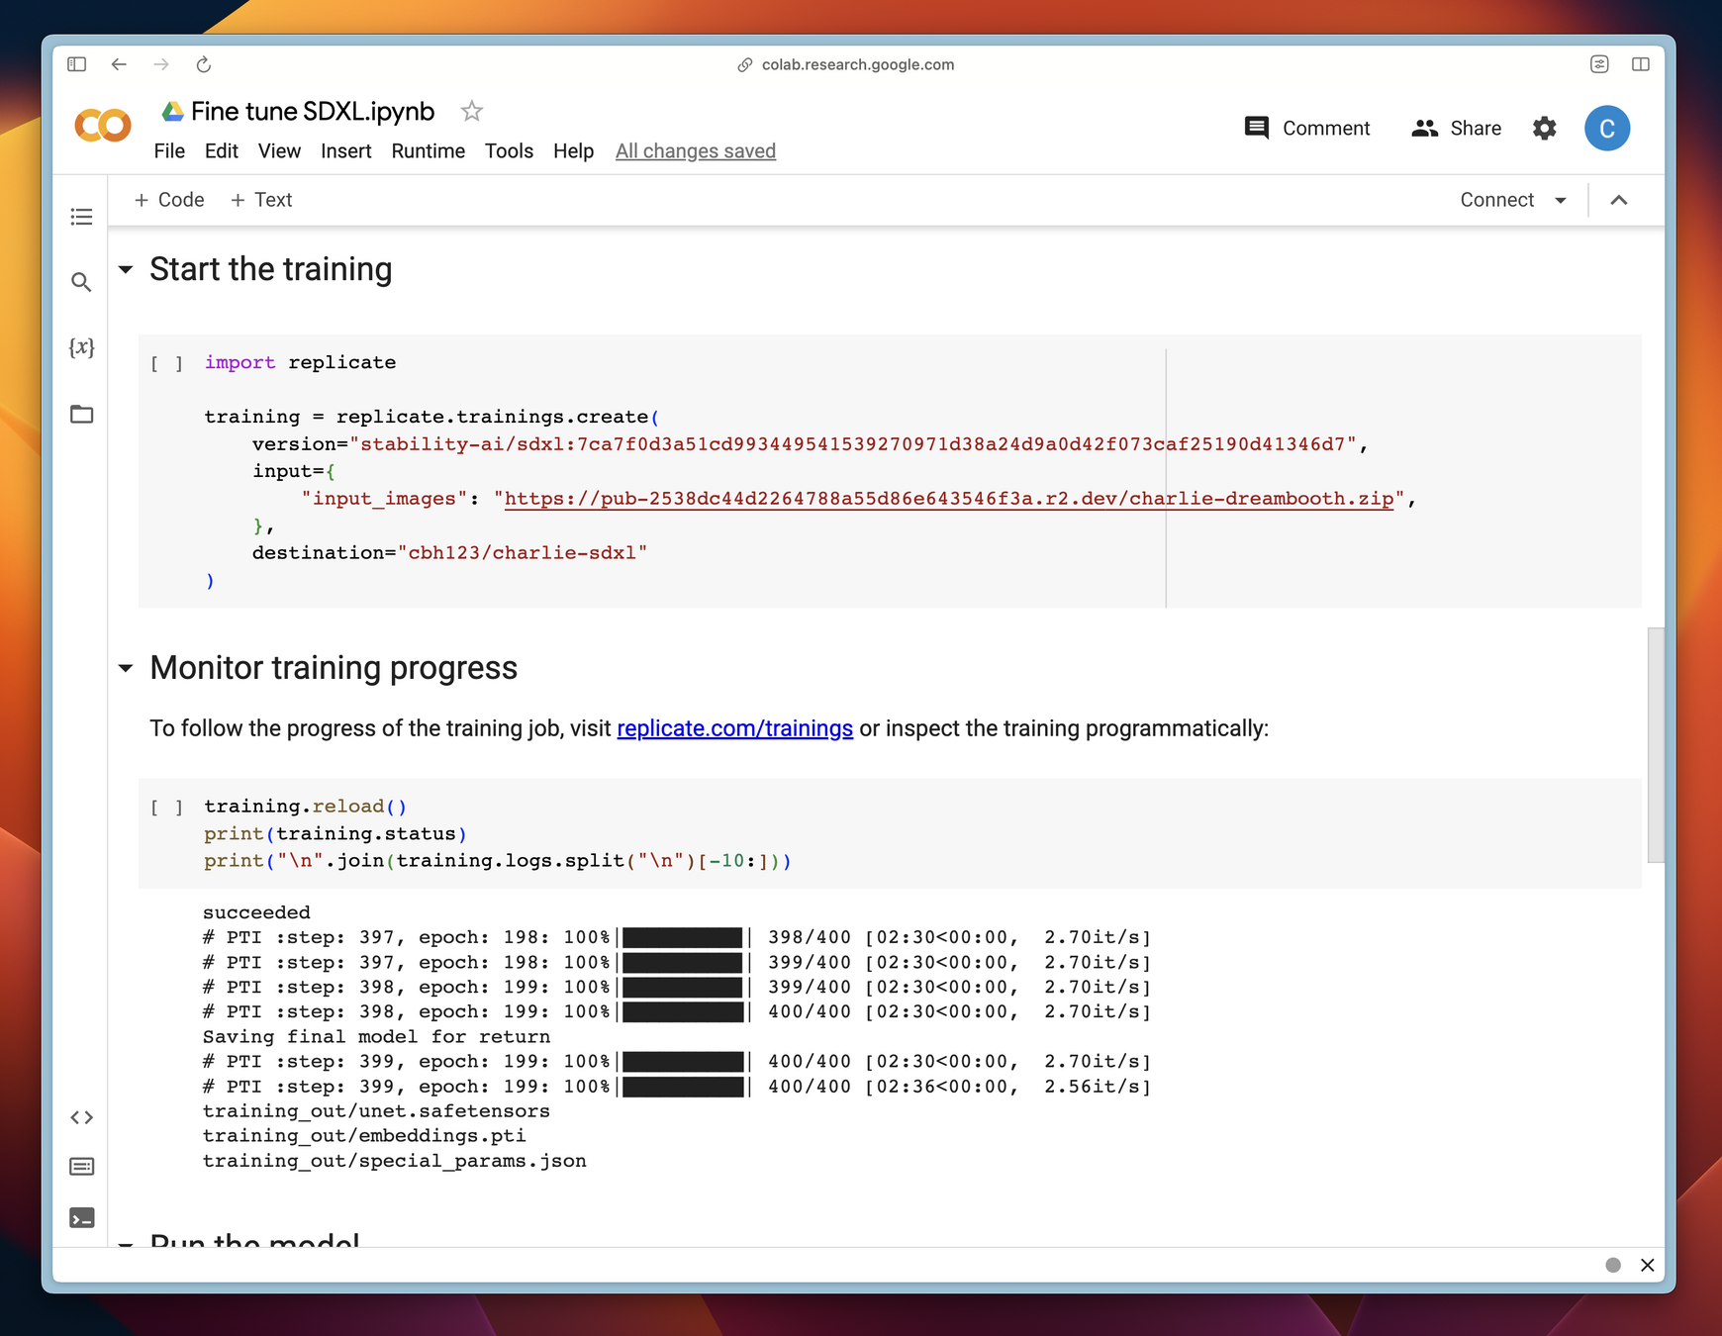Click the notebook title Fine tune SDXL.ipynb
Viewport: 1722px width, 1336px height.
pos(313,112)
